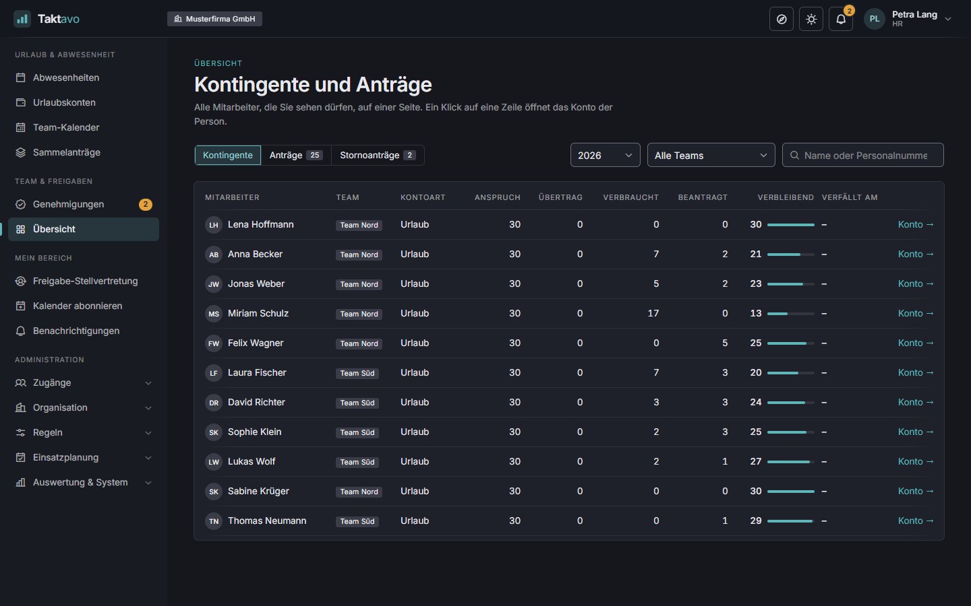971x606 pixels.
Task: Click the name Jonas Weber in the table
Action: coord(256,283)
